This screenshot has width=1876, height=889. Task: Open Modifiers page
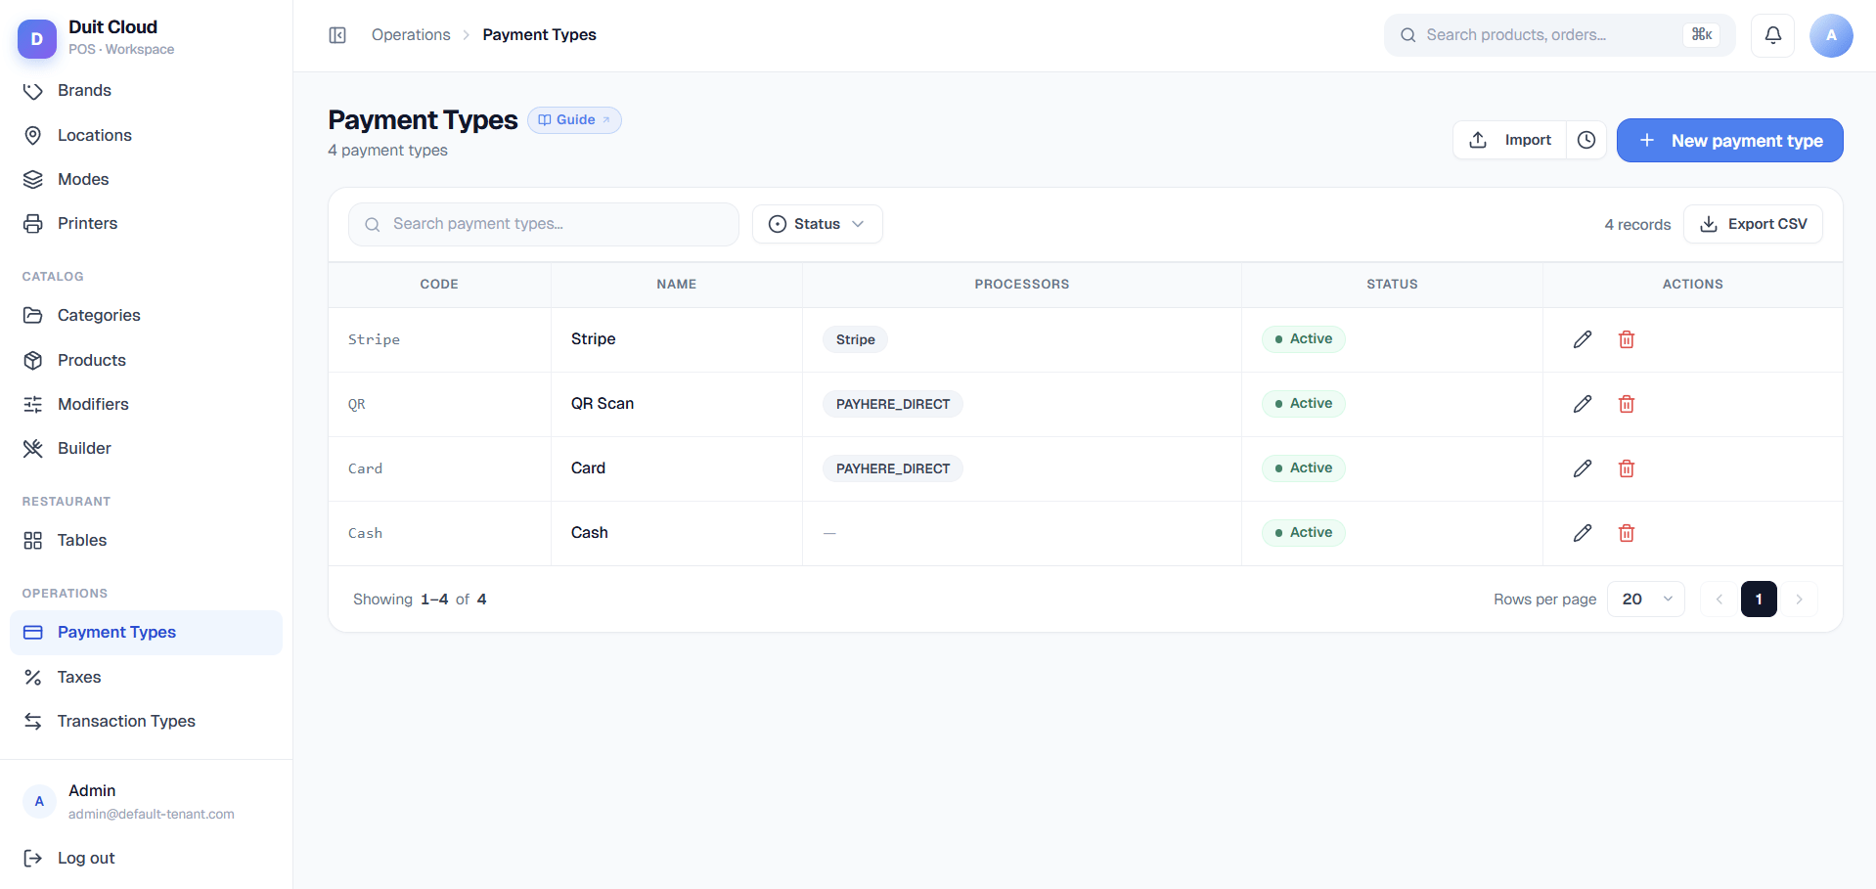[x=146, y=404]
